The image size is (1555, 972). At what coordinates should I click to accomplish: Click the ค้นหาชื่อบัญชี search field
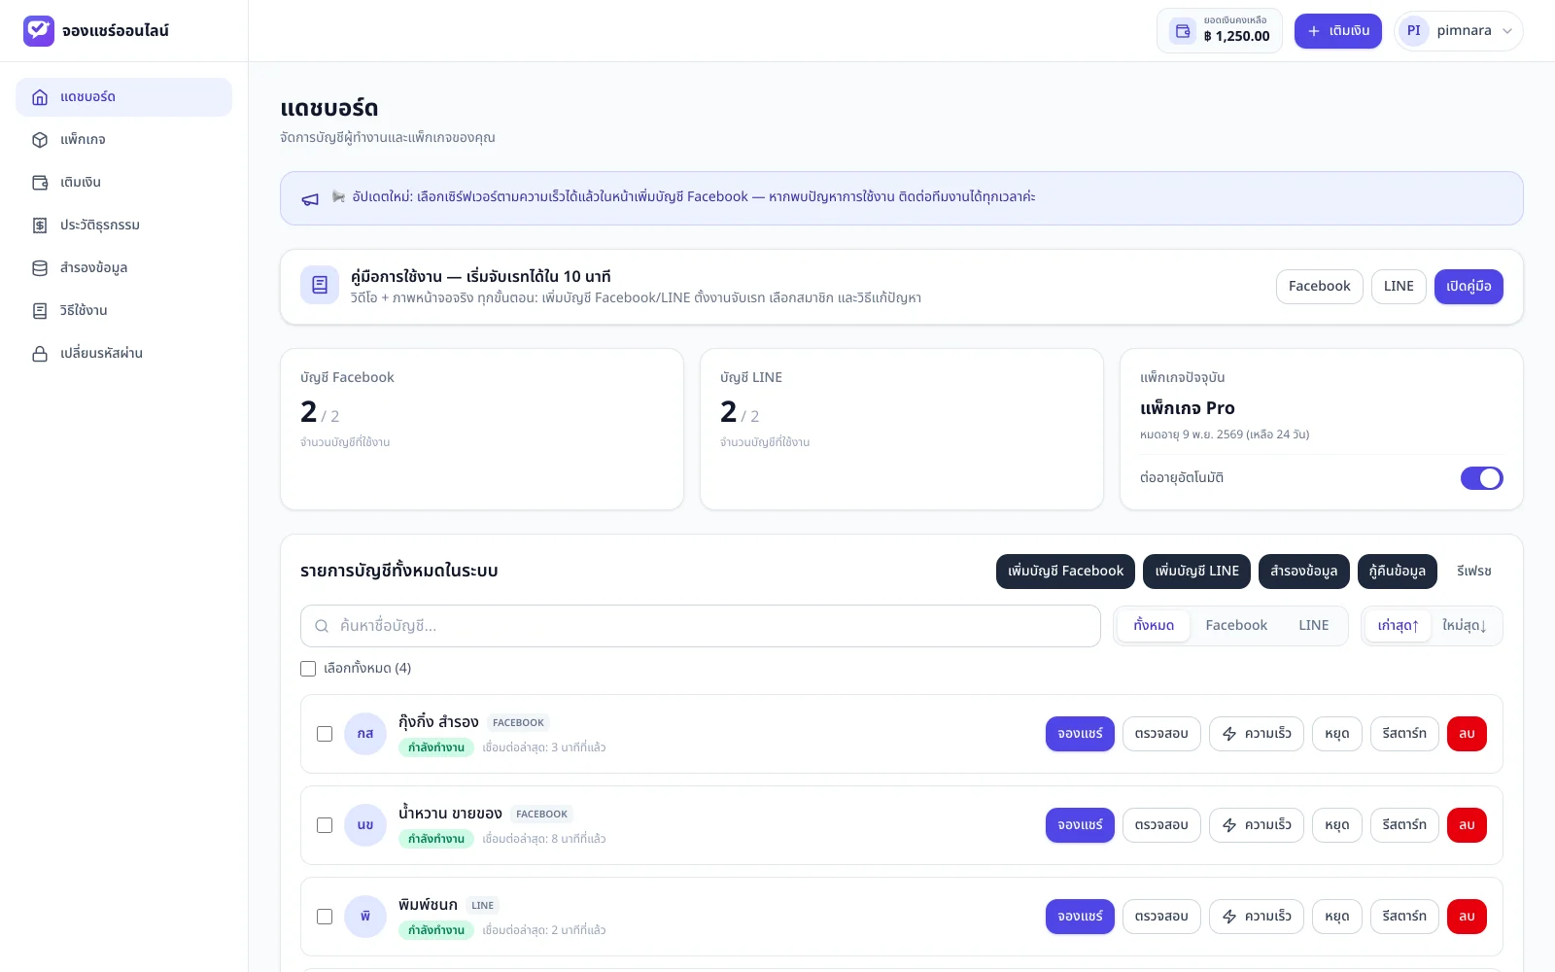[x=700, y=626]
